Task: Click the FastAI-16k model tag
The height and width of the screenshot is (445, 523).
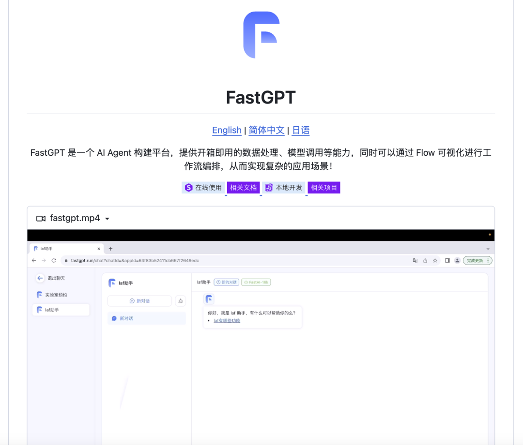Action: (x=256, y=282)
